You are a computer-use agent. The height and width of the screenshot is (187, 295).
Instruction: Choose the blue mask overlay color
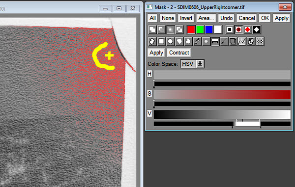tap(209, 29)
